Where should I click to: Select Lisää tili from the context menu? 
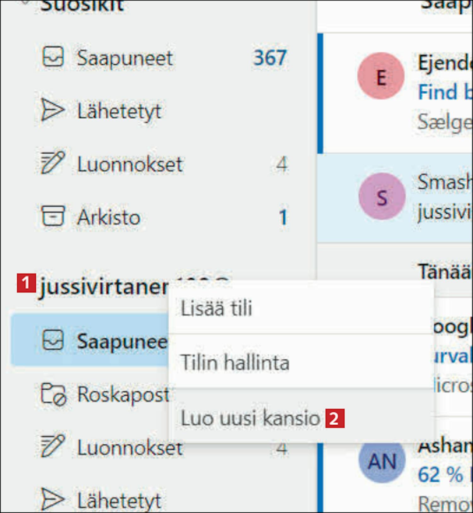click(x=216, y=308)
